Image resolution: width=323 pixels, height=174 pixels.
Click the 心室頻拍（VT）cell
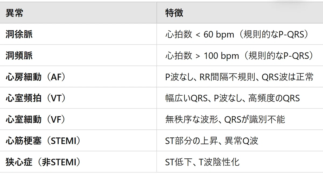tap(36, 98)
